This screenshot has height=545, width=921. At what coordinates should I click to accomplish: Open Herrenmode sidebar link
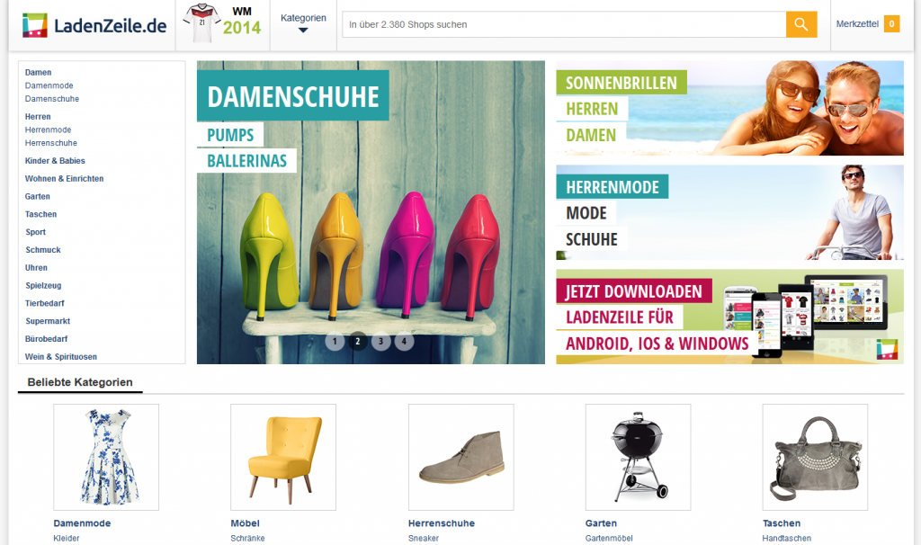tap(48, 130)
